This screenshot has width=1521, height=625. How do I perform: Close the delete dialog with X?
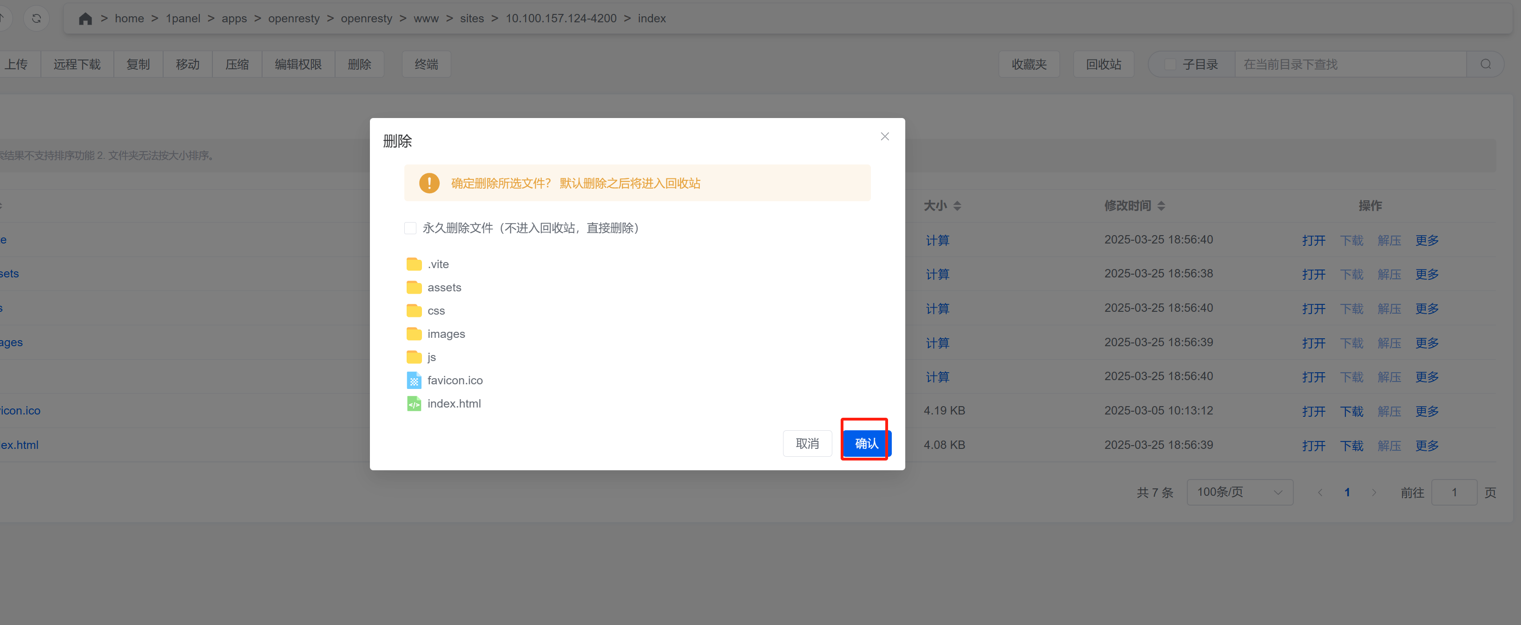click(x=884, y=136)
